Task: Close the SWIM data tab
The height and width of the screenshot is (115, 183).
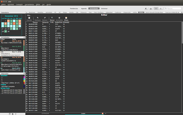Action: (102, 114)
